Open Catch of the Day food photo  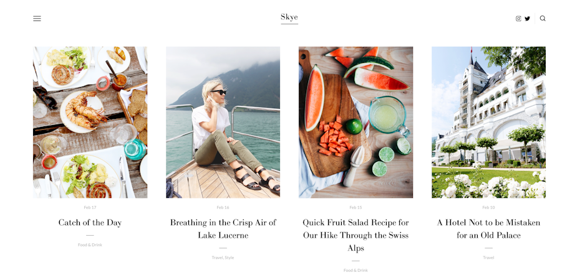point(90,122)
